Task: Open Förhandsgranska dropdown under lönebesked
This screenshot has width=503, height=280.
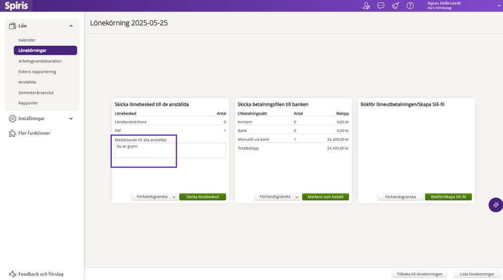Action: [174, 197]
